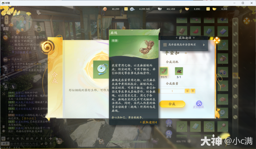Click the chat message input box
The image size is (256, 149).
[25, 144]
